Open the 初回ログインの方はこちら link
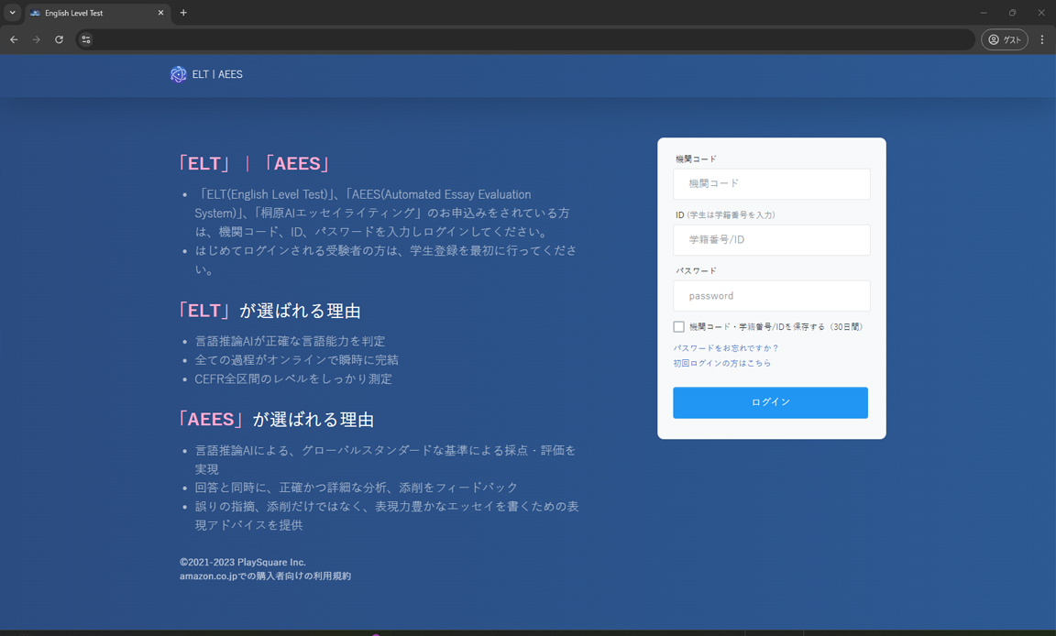Screen dimensions: 1056x636 722,364
